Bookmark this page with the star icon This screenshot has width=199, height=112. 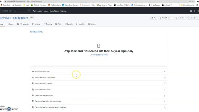point(193,2)
